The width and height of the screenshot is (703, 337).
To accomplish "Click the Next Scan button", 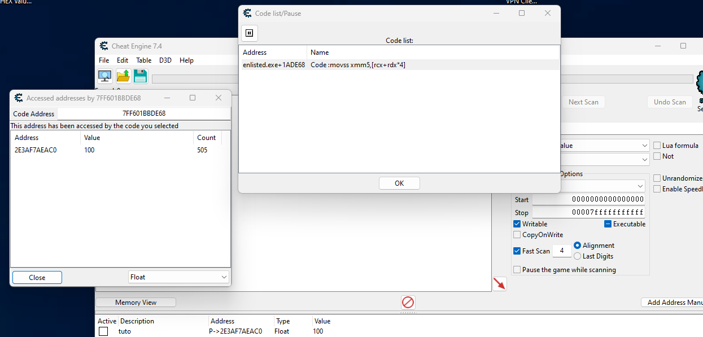I will pos(583,102).
